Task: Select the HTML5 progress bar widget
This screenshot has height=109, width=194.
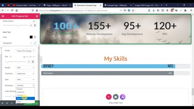Action: coord(116,66)
